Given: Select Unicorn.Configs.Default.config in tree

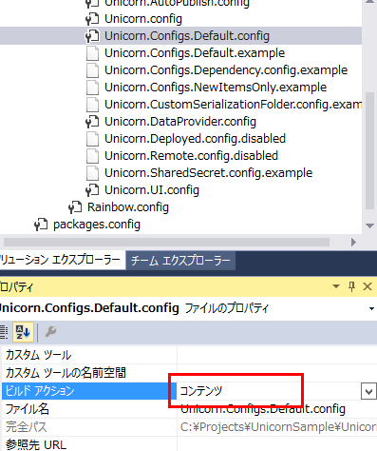Looking at the screenshot, I should coord(187,36).
